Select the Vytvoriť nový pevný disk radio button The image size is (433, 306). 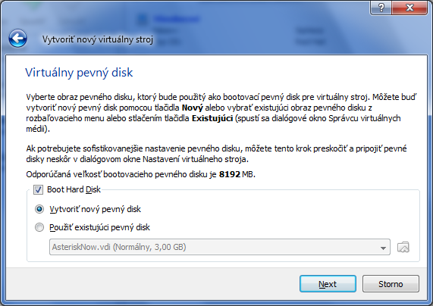click(x=39, y=209)
